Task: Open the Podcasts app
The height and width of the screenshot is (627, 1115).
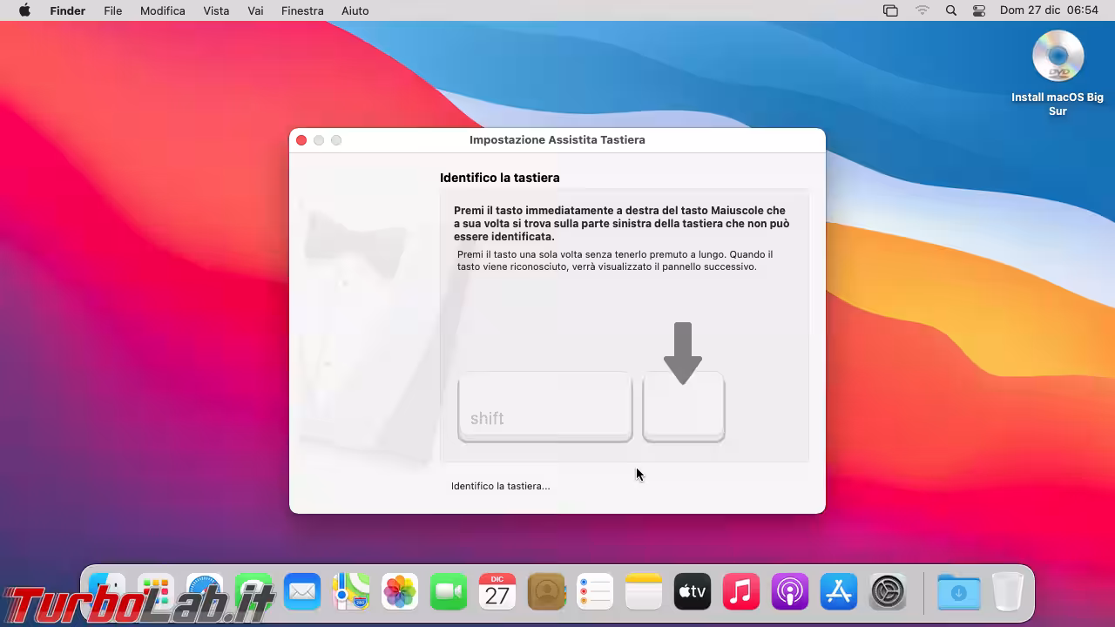Action: pos(790,593)
